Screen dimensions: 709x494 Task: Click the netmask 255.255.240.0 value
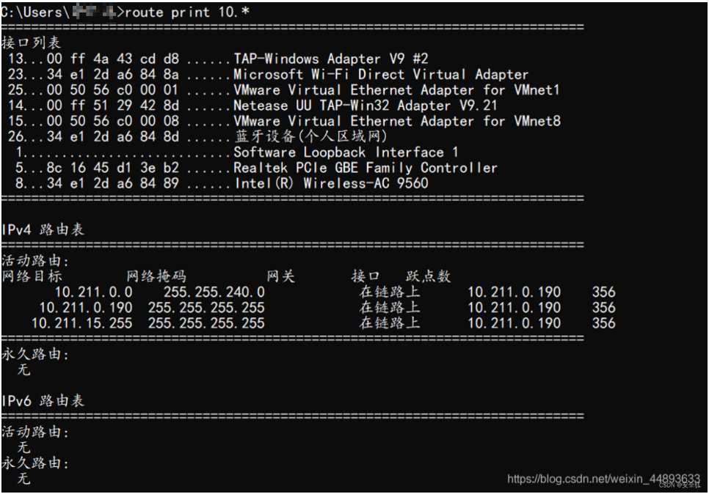pos(214,292)
